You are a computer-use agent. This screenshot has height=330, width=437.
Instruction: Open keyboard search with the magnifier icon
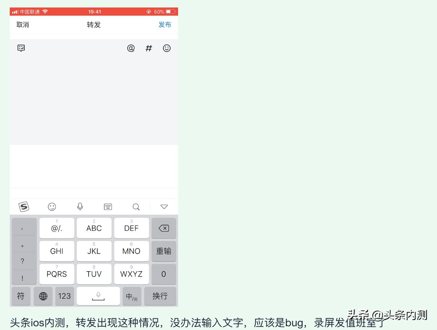coord(135,207)
